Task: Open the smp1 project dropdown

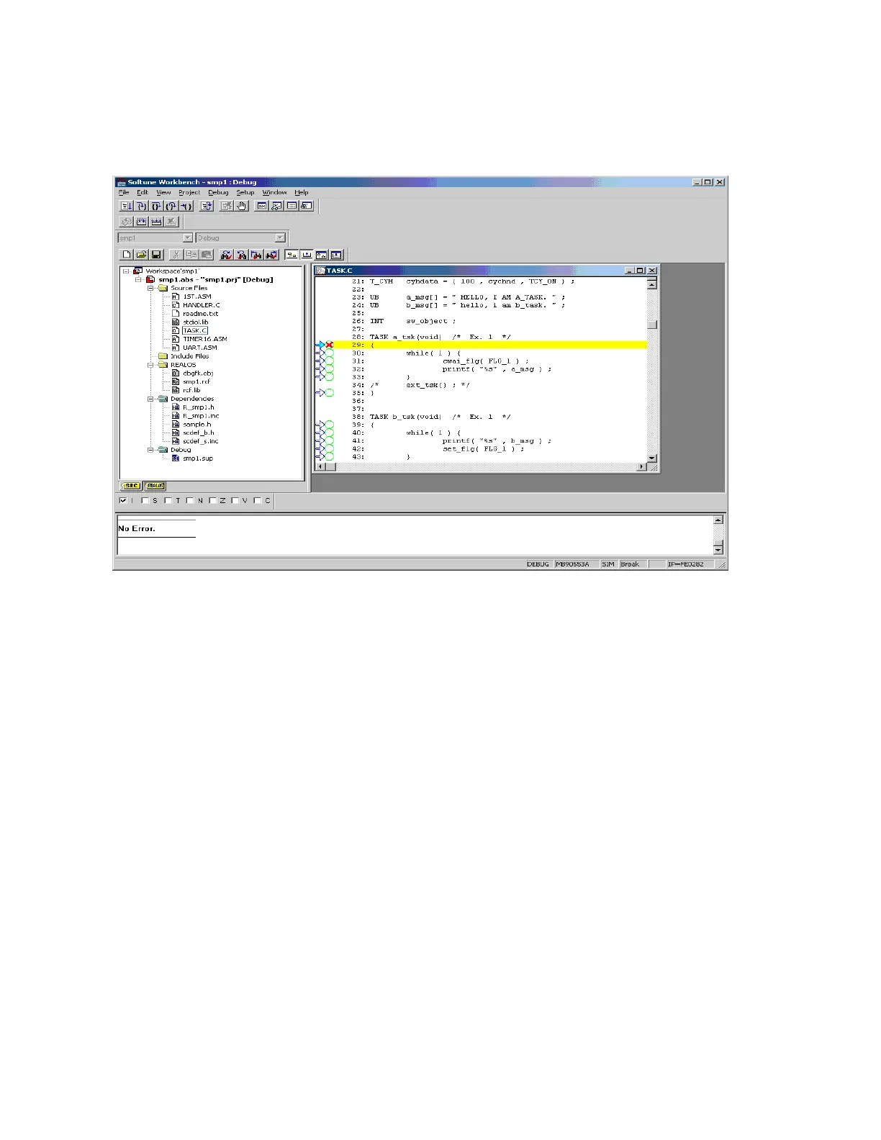Action: pyautogui.click(x=188, y=237)
